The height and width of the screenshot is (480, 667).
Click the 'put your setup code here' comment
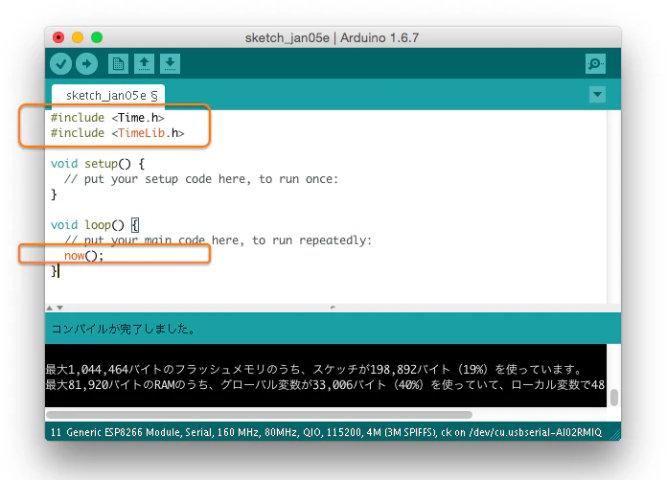pos(201,179)
